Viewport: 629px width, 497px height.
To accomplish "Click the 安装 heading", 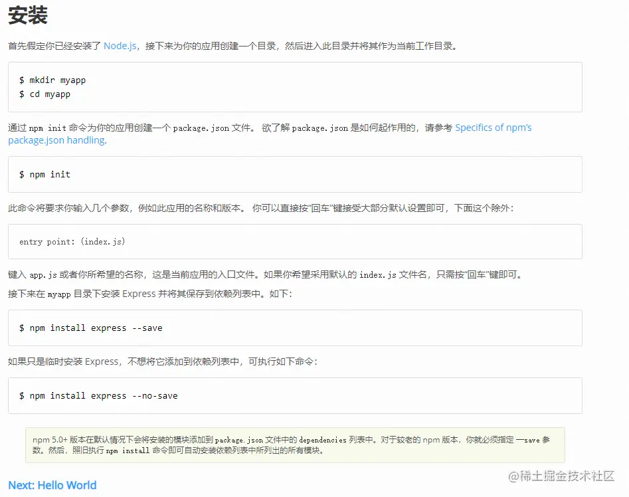I will pos(28,16).
